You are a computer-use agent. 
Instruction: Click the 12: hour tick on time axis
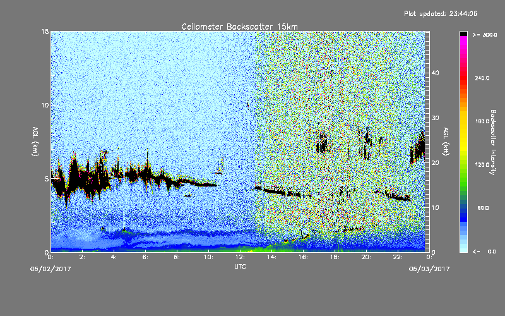(x=241, y=257)
